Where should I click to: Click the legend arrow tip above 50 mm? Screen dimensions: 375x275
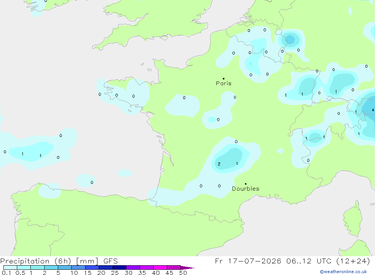[187, 268]
